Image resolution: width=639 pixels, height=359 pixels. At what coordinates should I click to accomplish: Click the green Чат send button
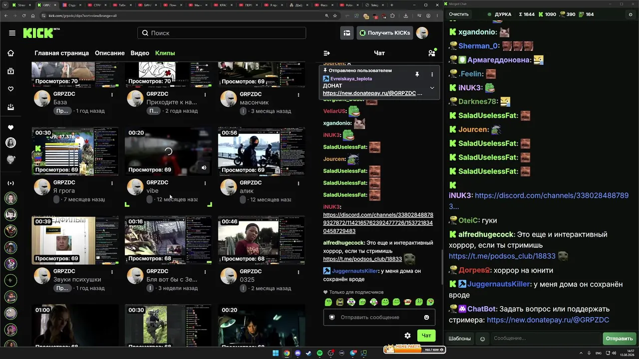pyautogui.click(x=426, y=336)
